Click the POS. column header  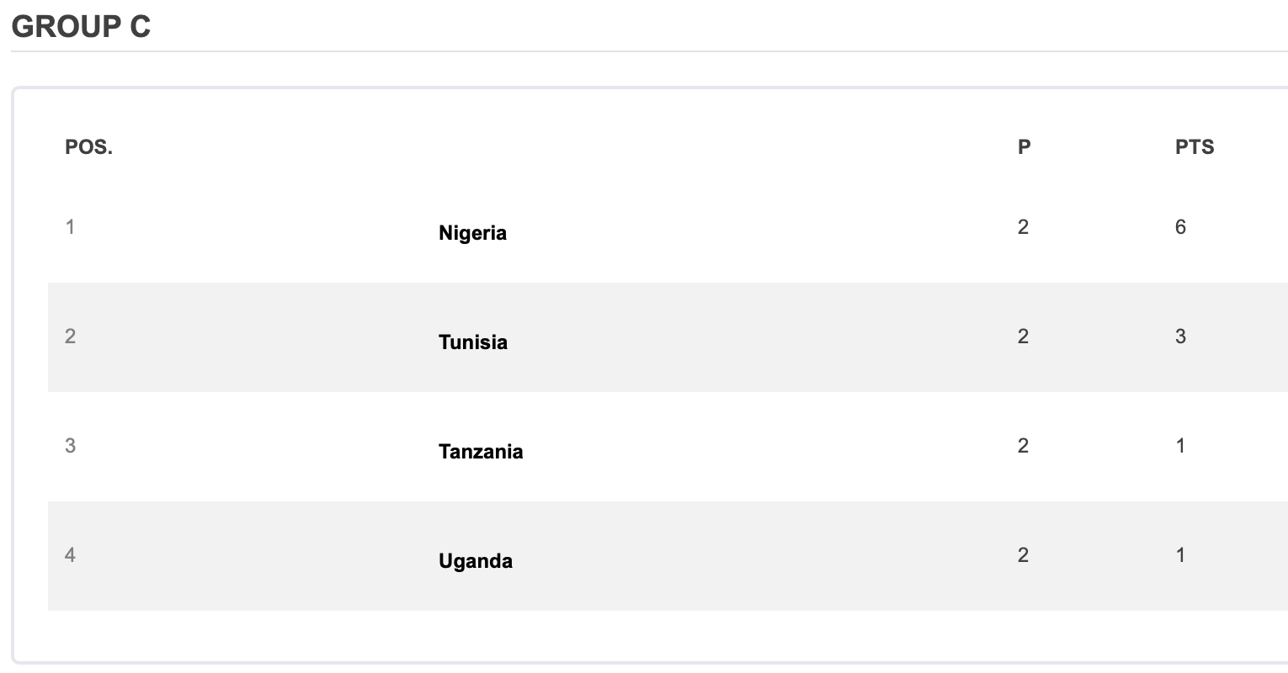88,147
